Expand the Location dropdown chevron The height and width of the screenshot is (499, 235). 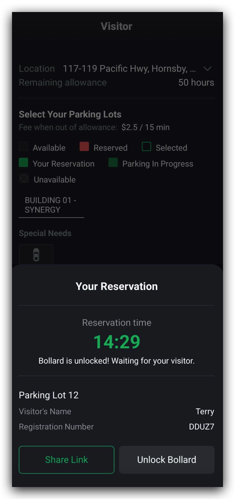tap(207, 69)
